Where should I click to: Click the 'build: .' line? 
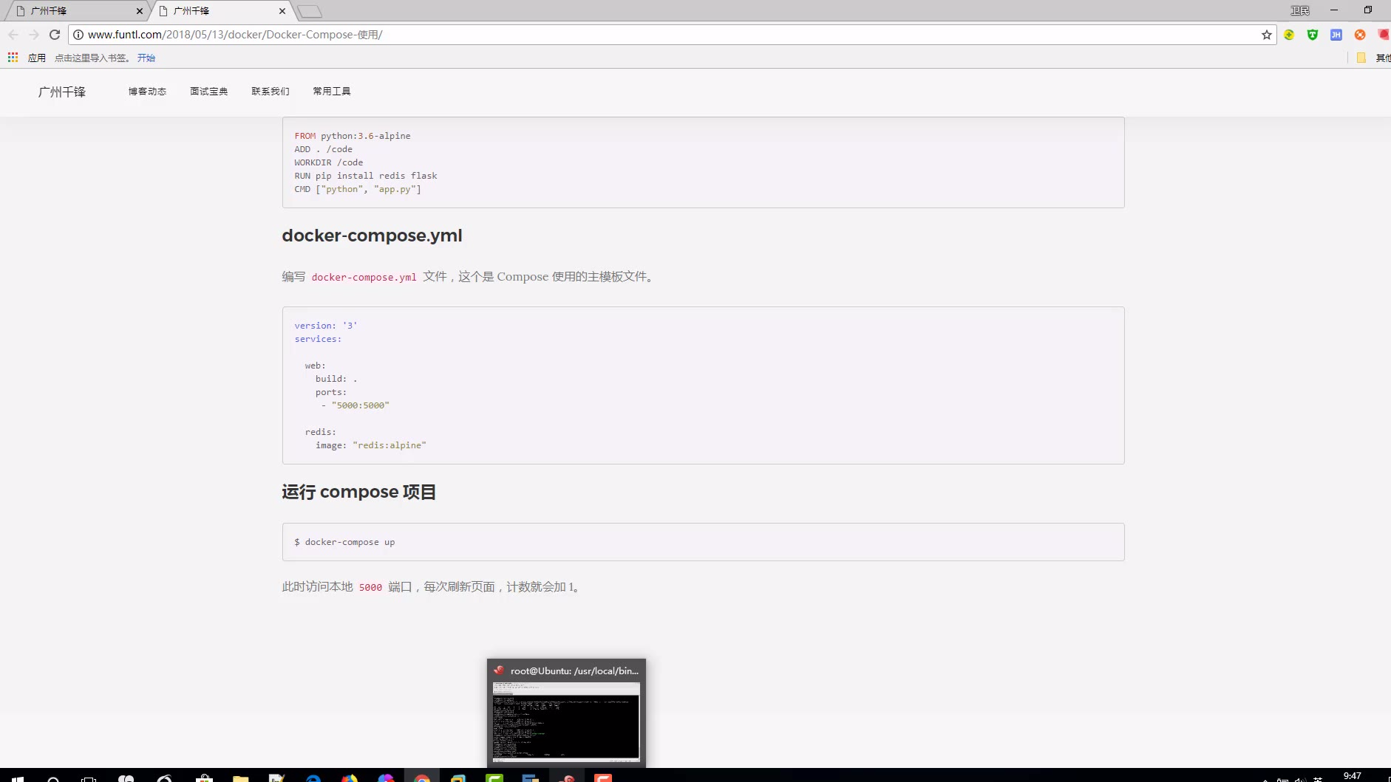pos(336,379)
